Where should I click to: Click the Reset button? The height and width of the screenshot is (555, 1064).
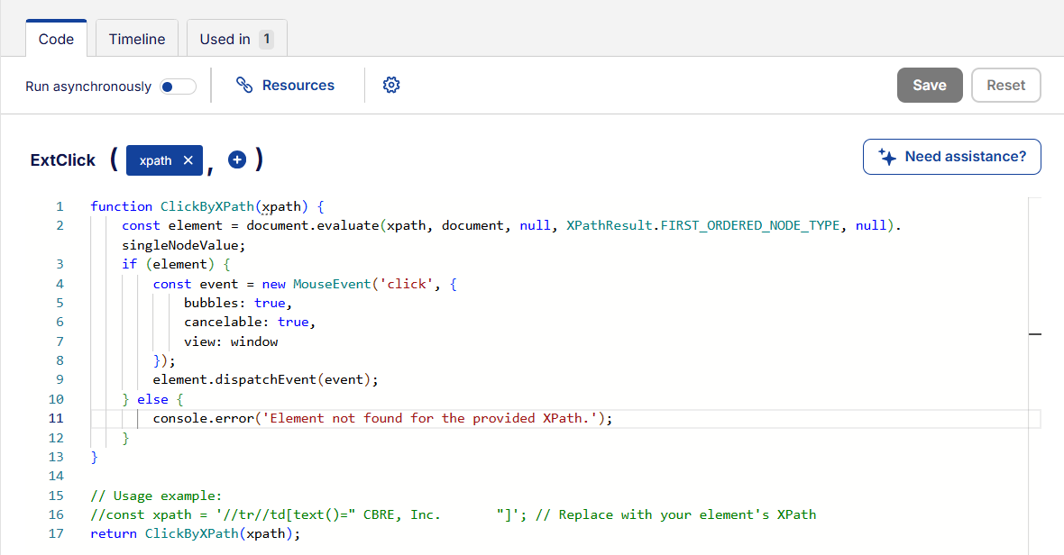click(1005, 84)
